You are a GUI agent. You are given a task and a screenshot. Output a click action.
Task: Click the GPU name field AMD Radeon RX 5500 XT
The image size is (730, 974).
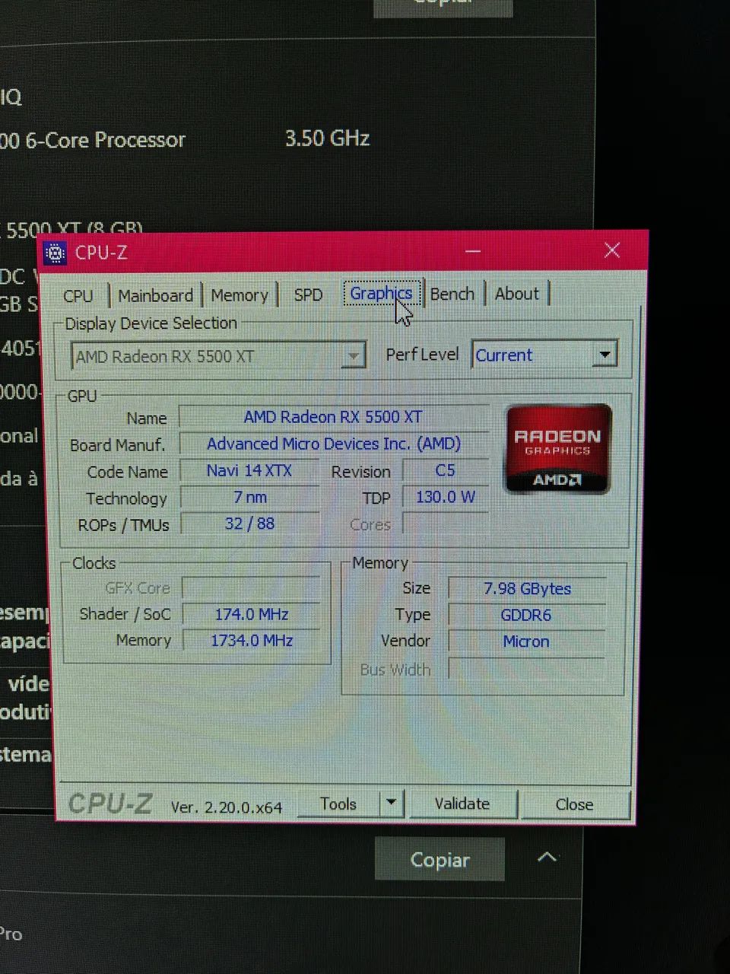(333, 417)
